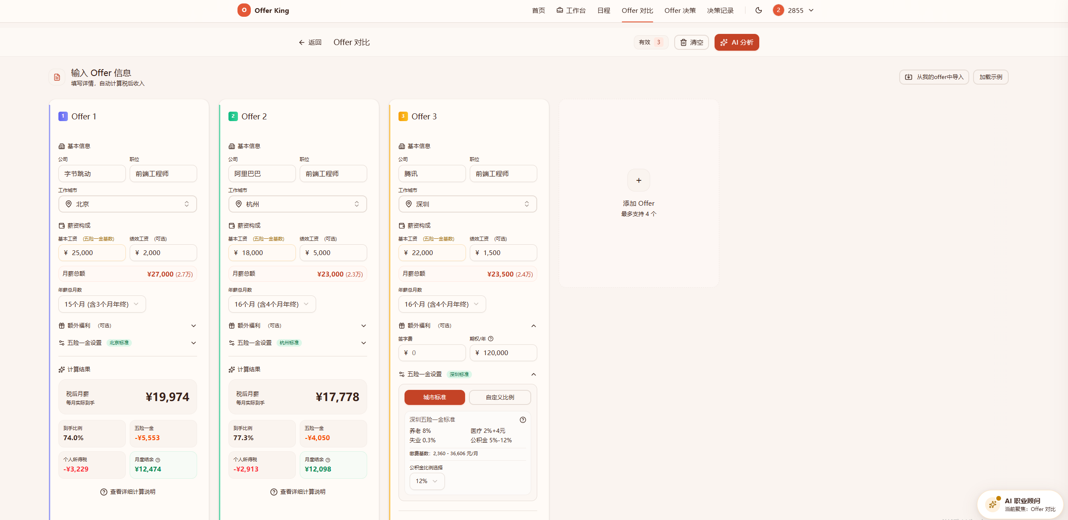The width and height of the screenshot is (1068, 520).
Task: Click Offer 1 company field 字节跳动
Action: coord(92,174)
